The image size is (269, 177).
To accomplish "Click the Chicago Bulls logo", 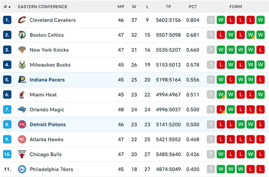I will pos(22,154).
